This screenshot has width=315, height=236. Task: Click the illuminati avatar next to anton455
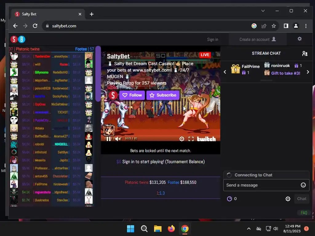coord(14,176)
